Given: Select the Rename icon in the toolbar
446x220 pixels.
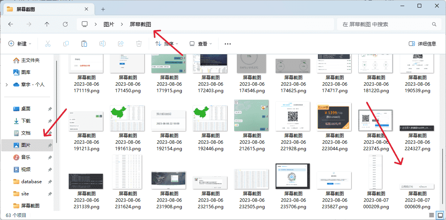Looking at the screenshot, I should [x=102, y=44].
